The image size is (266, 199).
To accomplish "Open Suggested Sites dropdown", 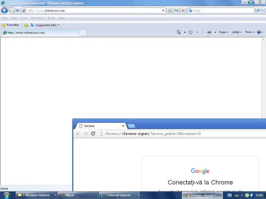I will pyautogui.click(x=45, y=25).
